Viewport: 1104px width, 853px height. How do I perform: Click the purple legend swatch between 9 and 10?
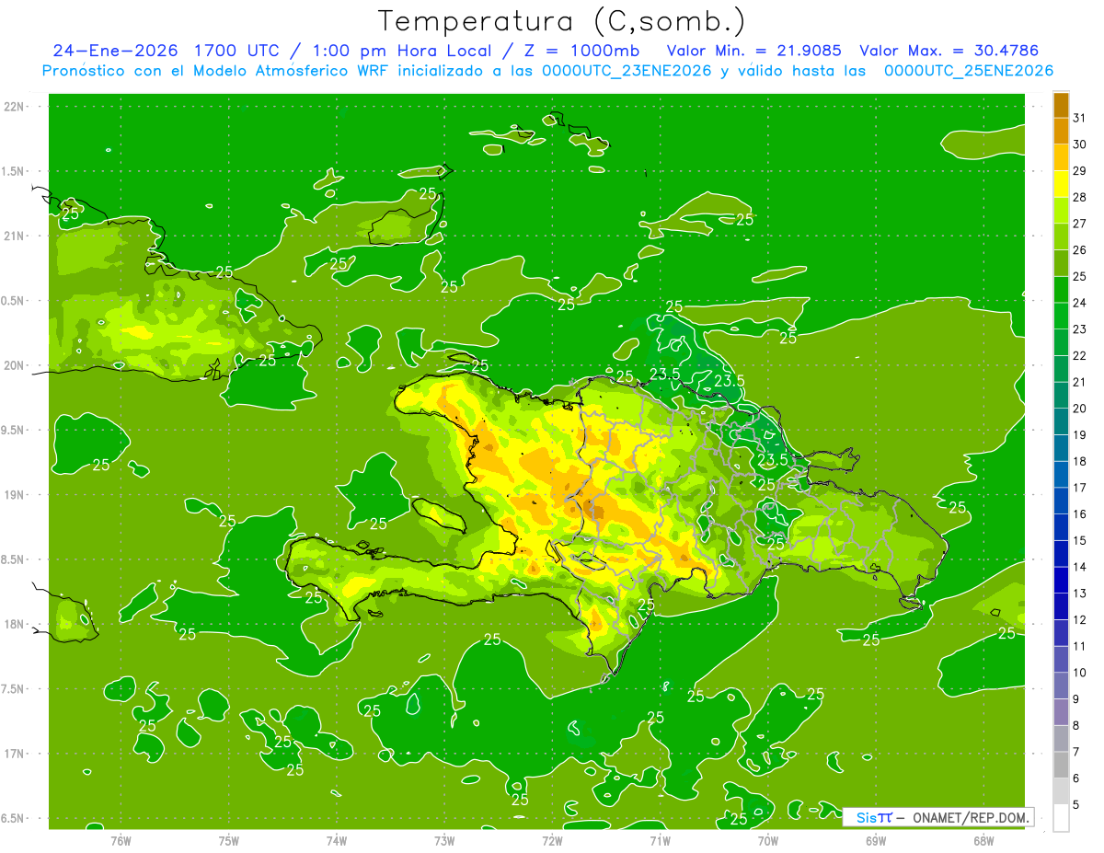pyautogui.click(x=1061, y=686)
